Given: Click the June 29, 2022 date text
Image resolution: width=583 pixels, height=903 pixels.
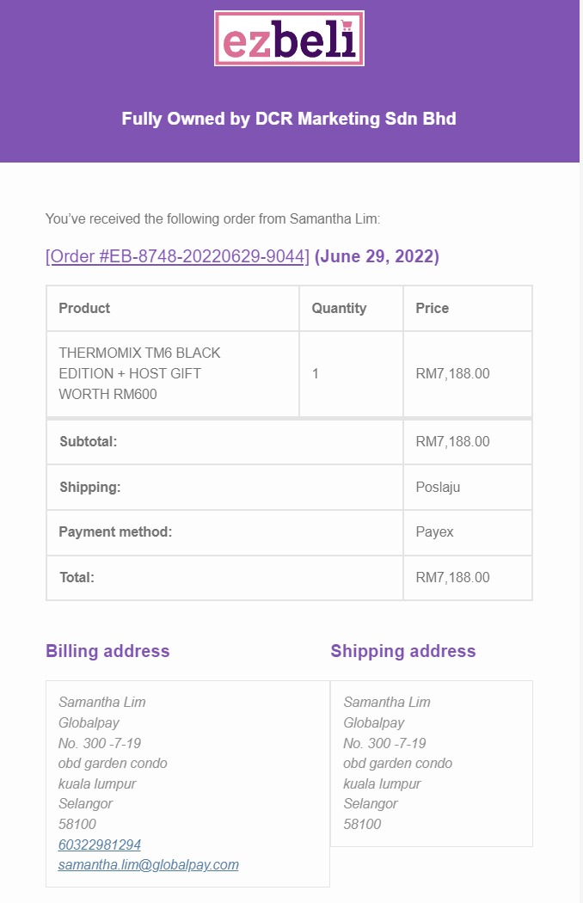Looking at the screenshot, I should pos(377,256).
